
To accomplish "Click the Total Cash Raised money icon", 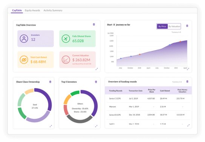I will click(x=24, y=60).
